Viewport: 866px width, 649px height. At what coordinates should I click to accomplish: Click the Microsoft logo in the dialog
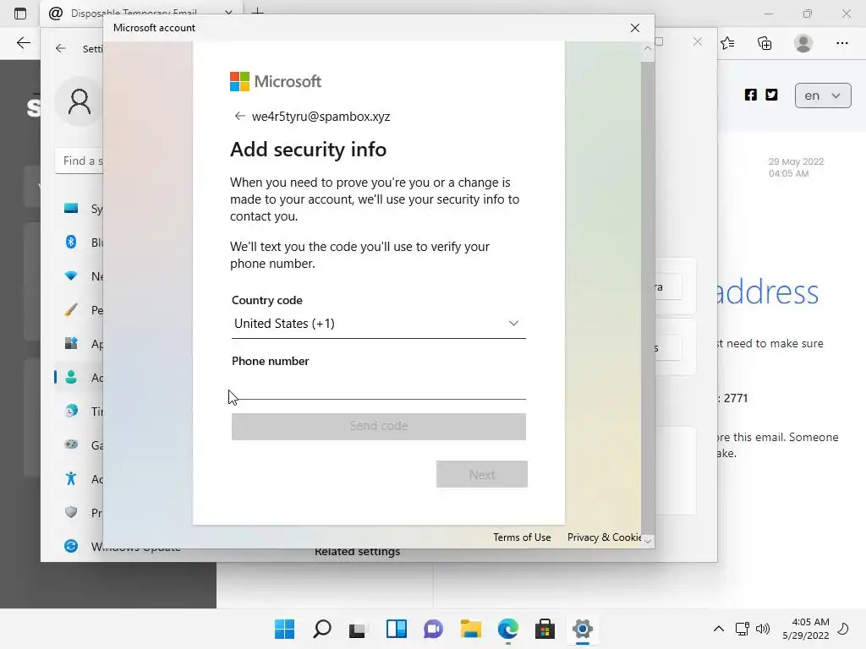[276, 82]
